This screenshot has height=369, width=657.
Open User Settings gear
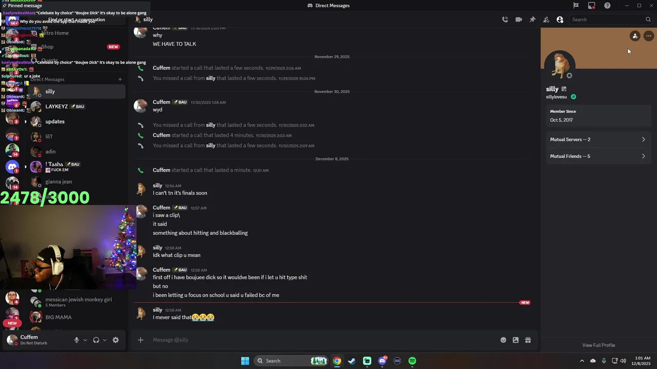click(115, 340)
